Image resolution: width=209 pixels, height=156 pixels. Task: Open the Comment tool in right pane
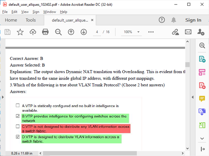[x=202, y=98]
